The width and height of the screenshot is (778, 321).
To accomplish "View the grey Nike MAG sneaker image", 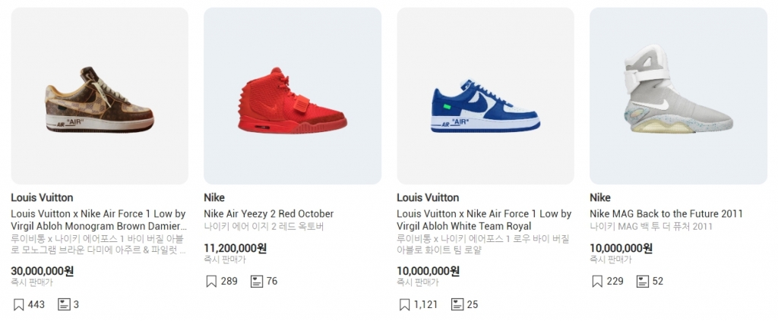I will pyautogui.click(x=678, y=96).
